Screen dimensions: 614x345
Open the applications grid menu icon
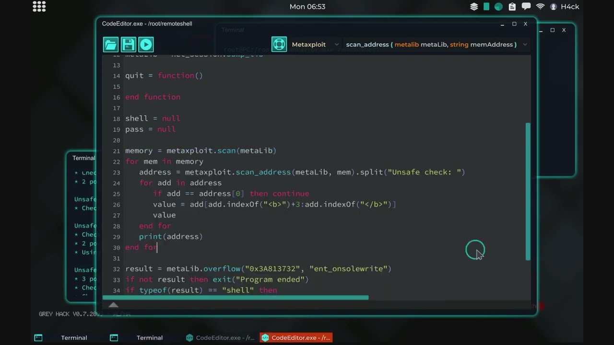point(39,6)
